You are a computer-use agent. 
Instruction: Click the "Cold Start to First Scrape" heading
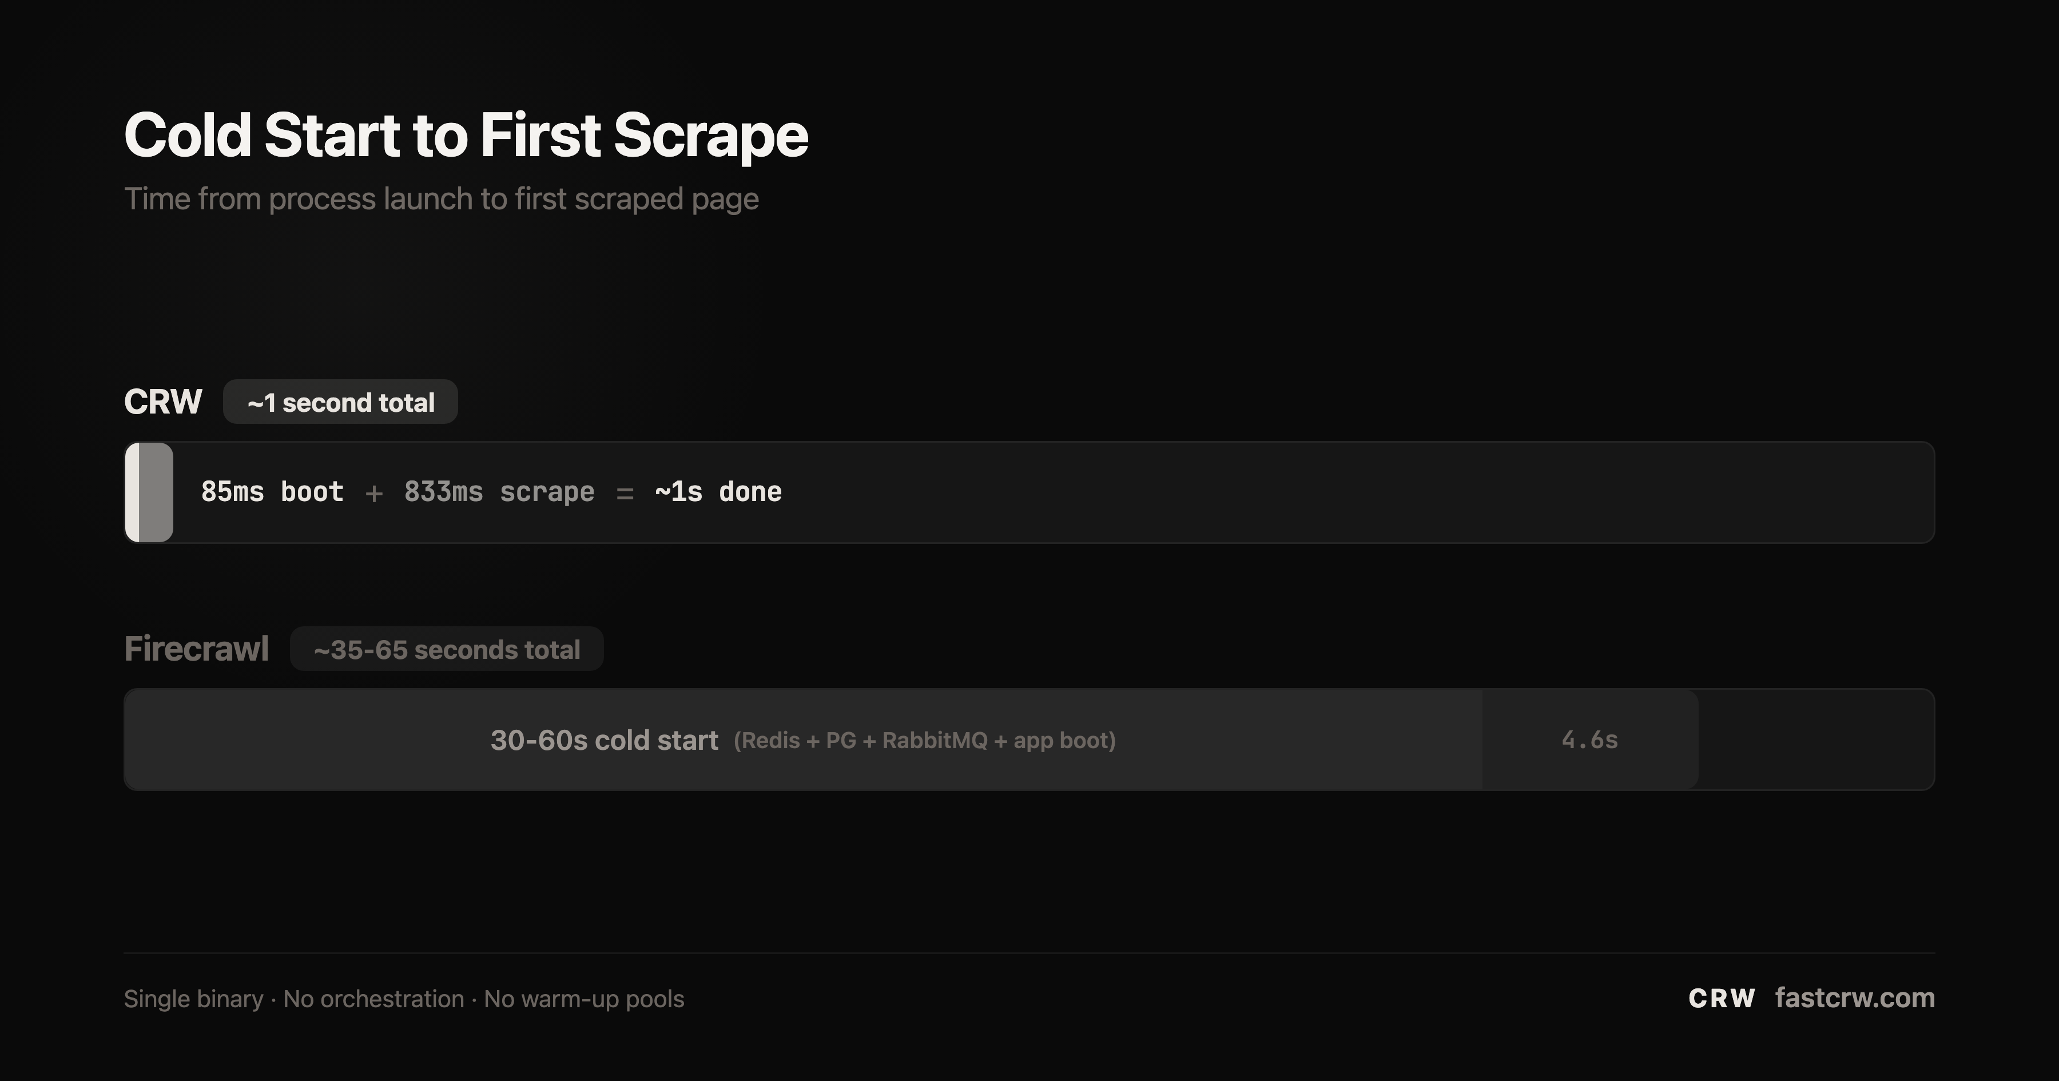(466, 135)
